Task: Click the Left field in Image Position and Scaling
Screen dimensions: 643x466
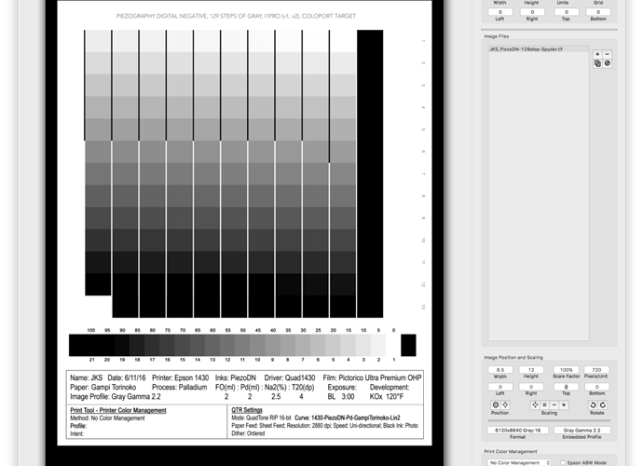Action: pyautogui.click(x=499, y=387)
